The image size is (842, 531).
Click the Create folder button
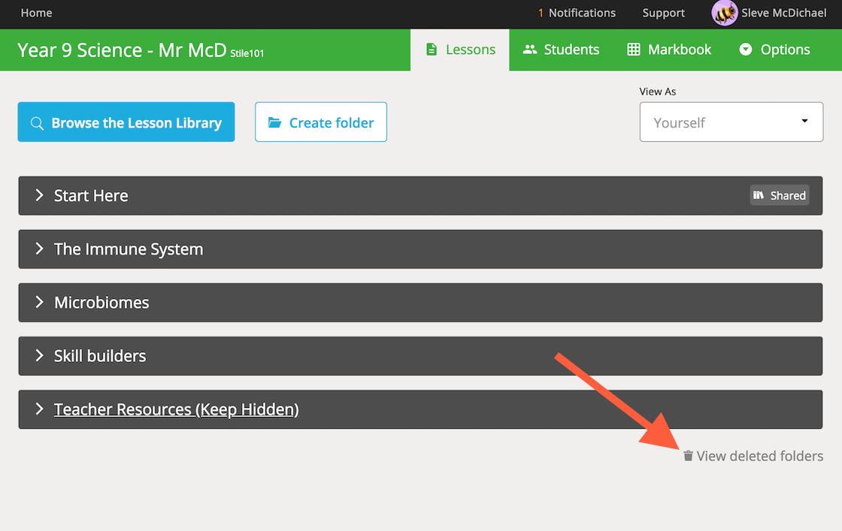[320, 122]
